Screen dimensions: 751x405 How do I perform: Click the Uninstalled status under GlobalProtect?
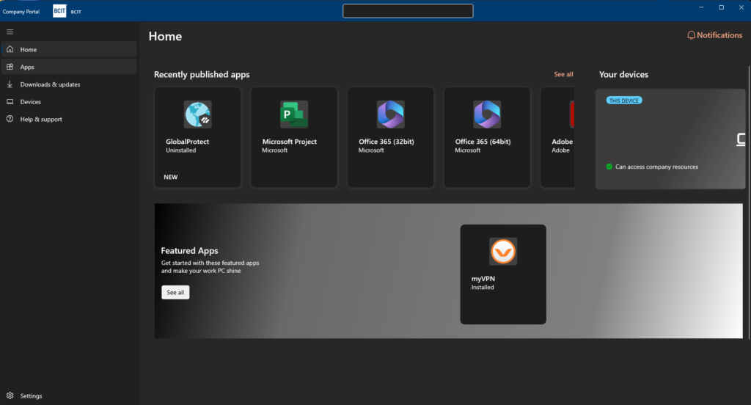[180, 150]
